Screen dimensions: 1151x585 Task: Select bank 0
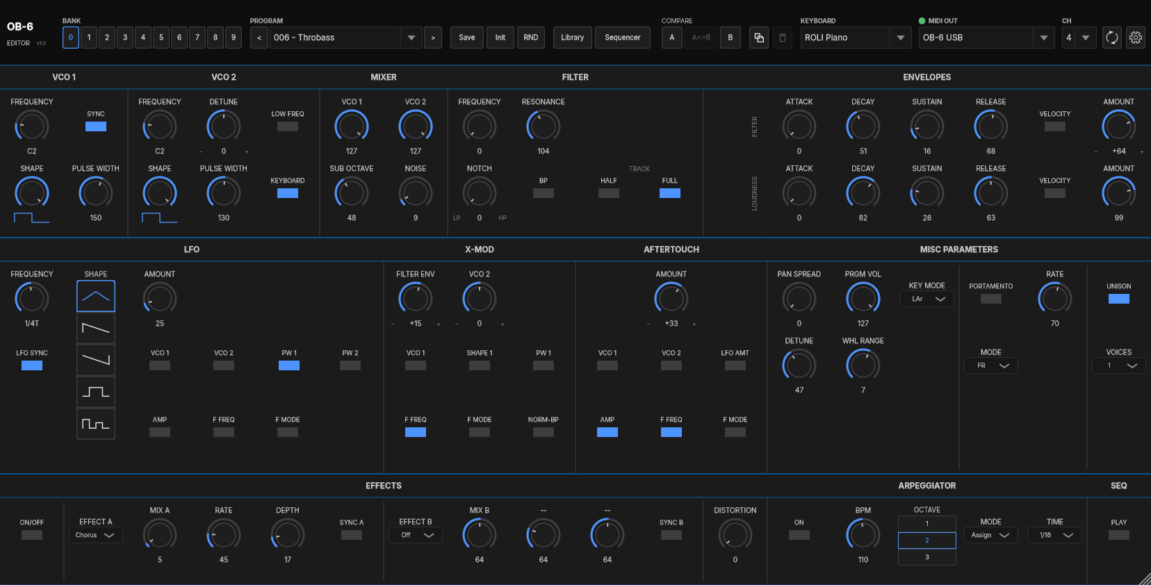[x=71, y=38]
